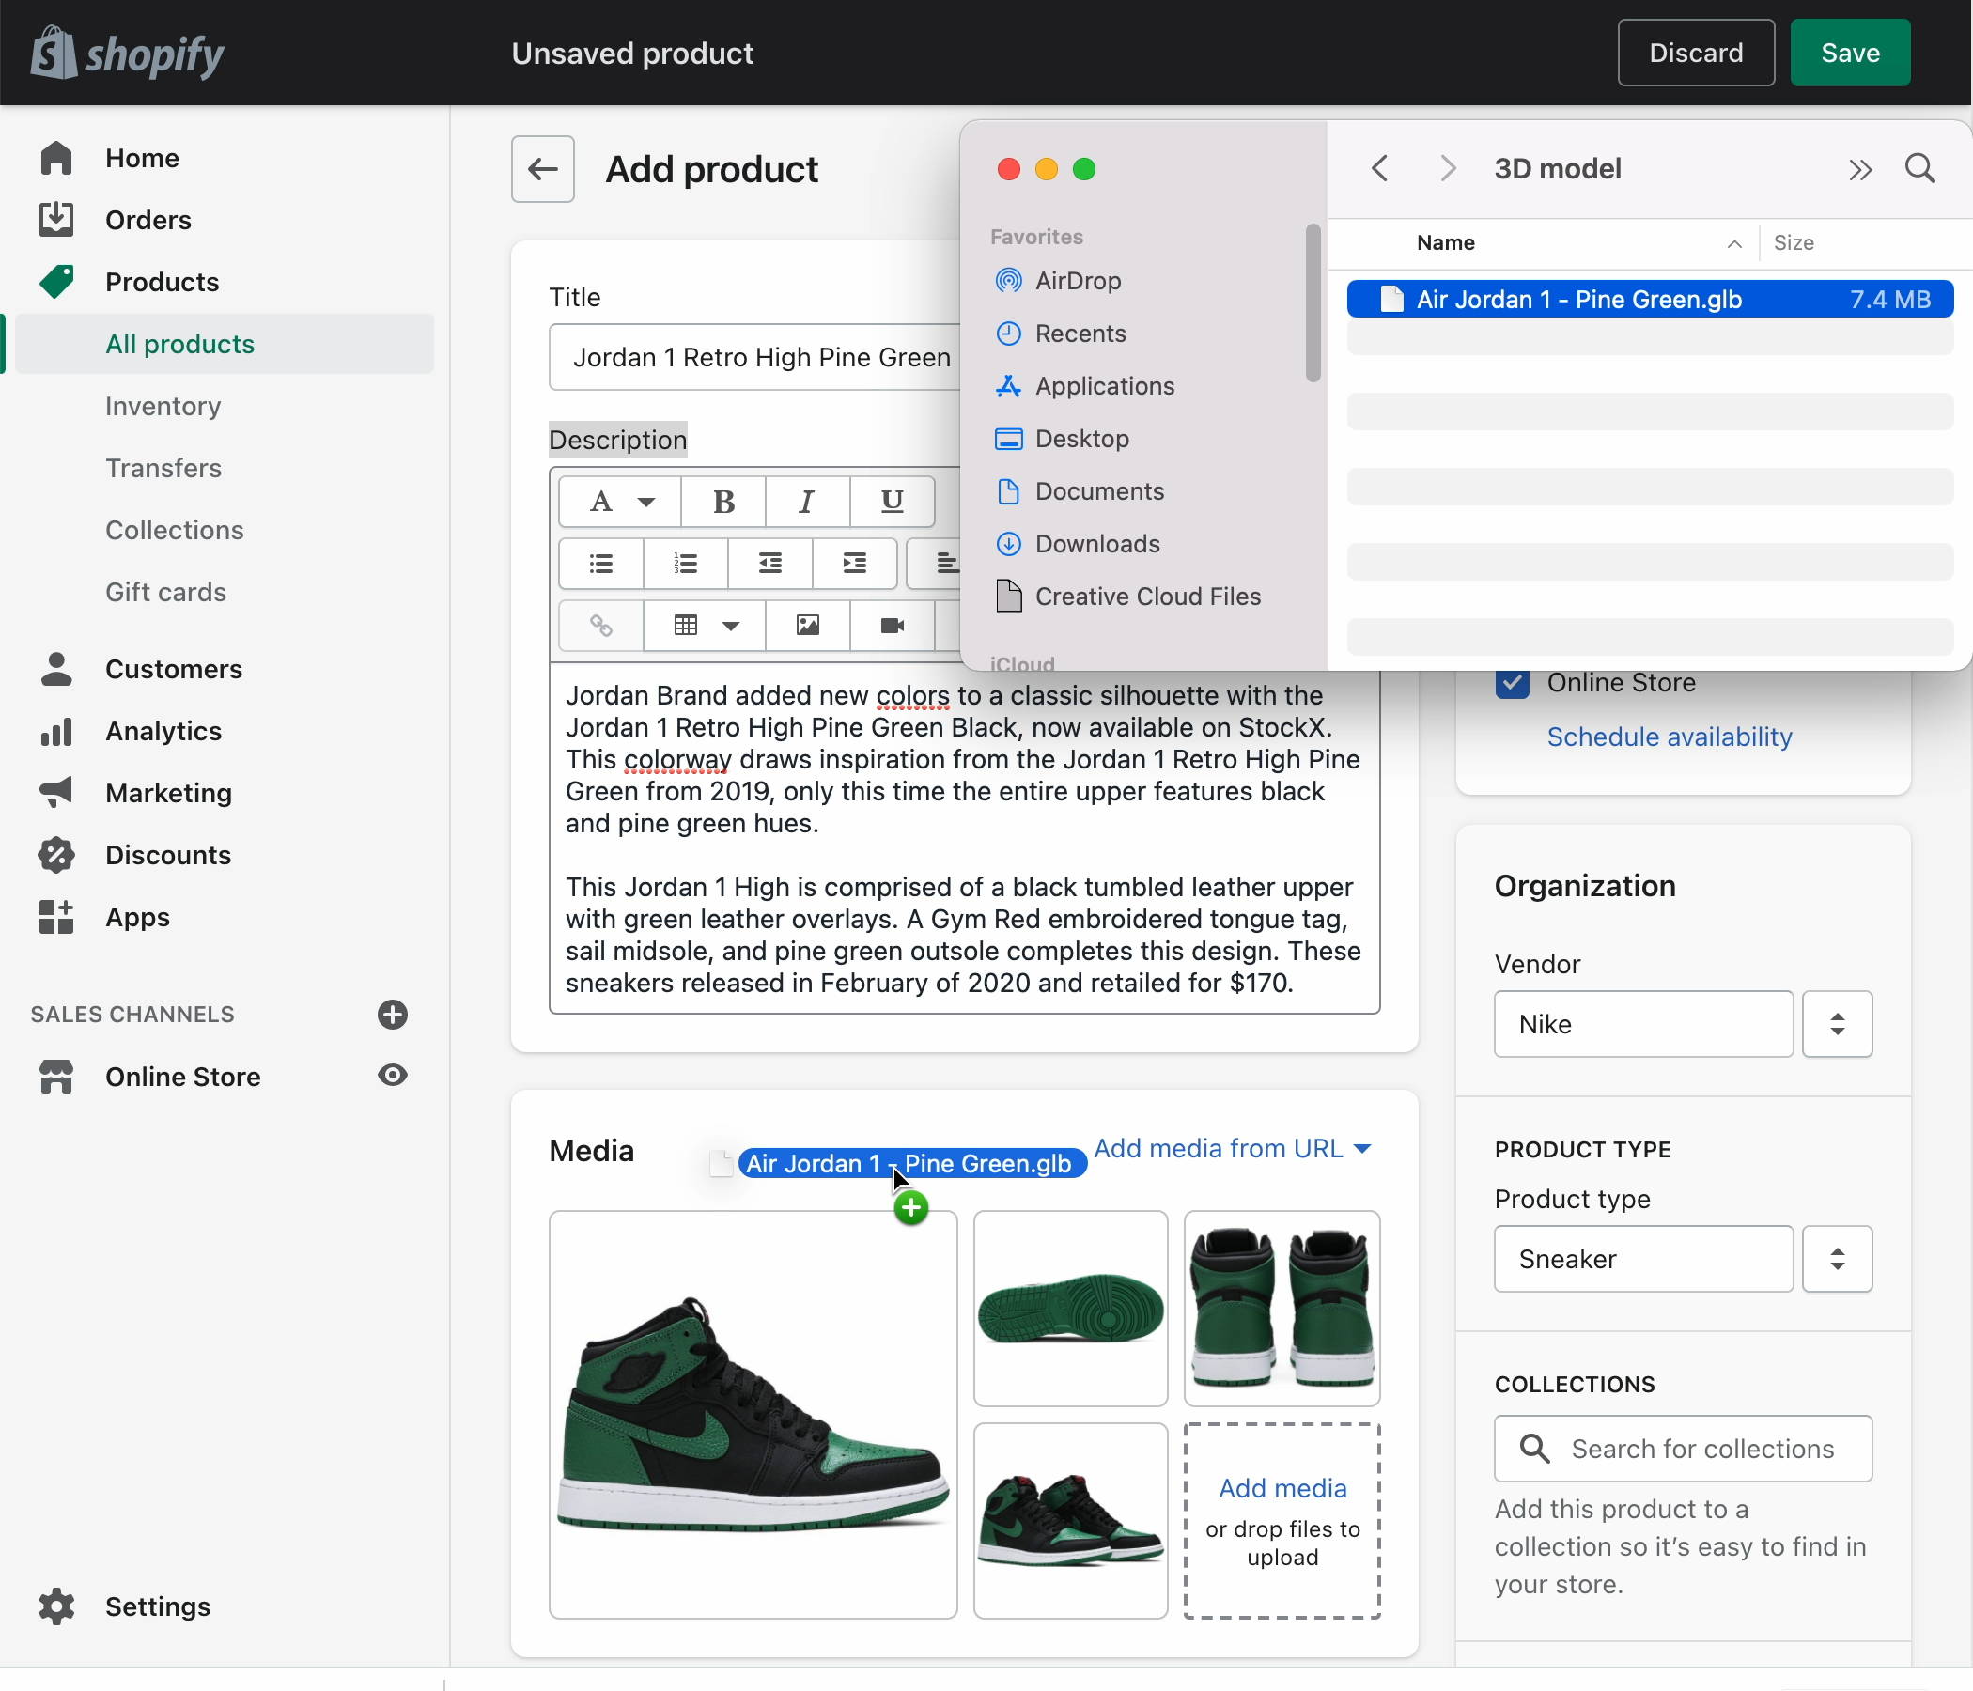Click the Analytics bar chart icon
1973x1691 pixels.
click(56, 731)
